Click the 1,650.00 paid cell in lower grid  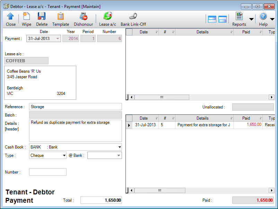click(248, 125)
